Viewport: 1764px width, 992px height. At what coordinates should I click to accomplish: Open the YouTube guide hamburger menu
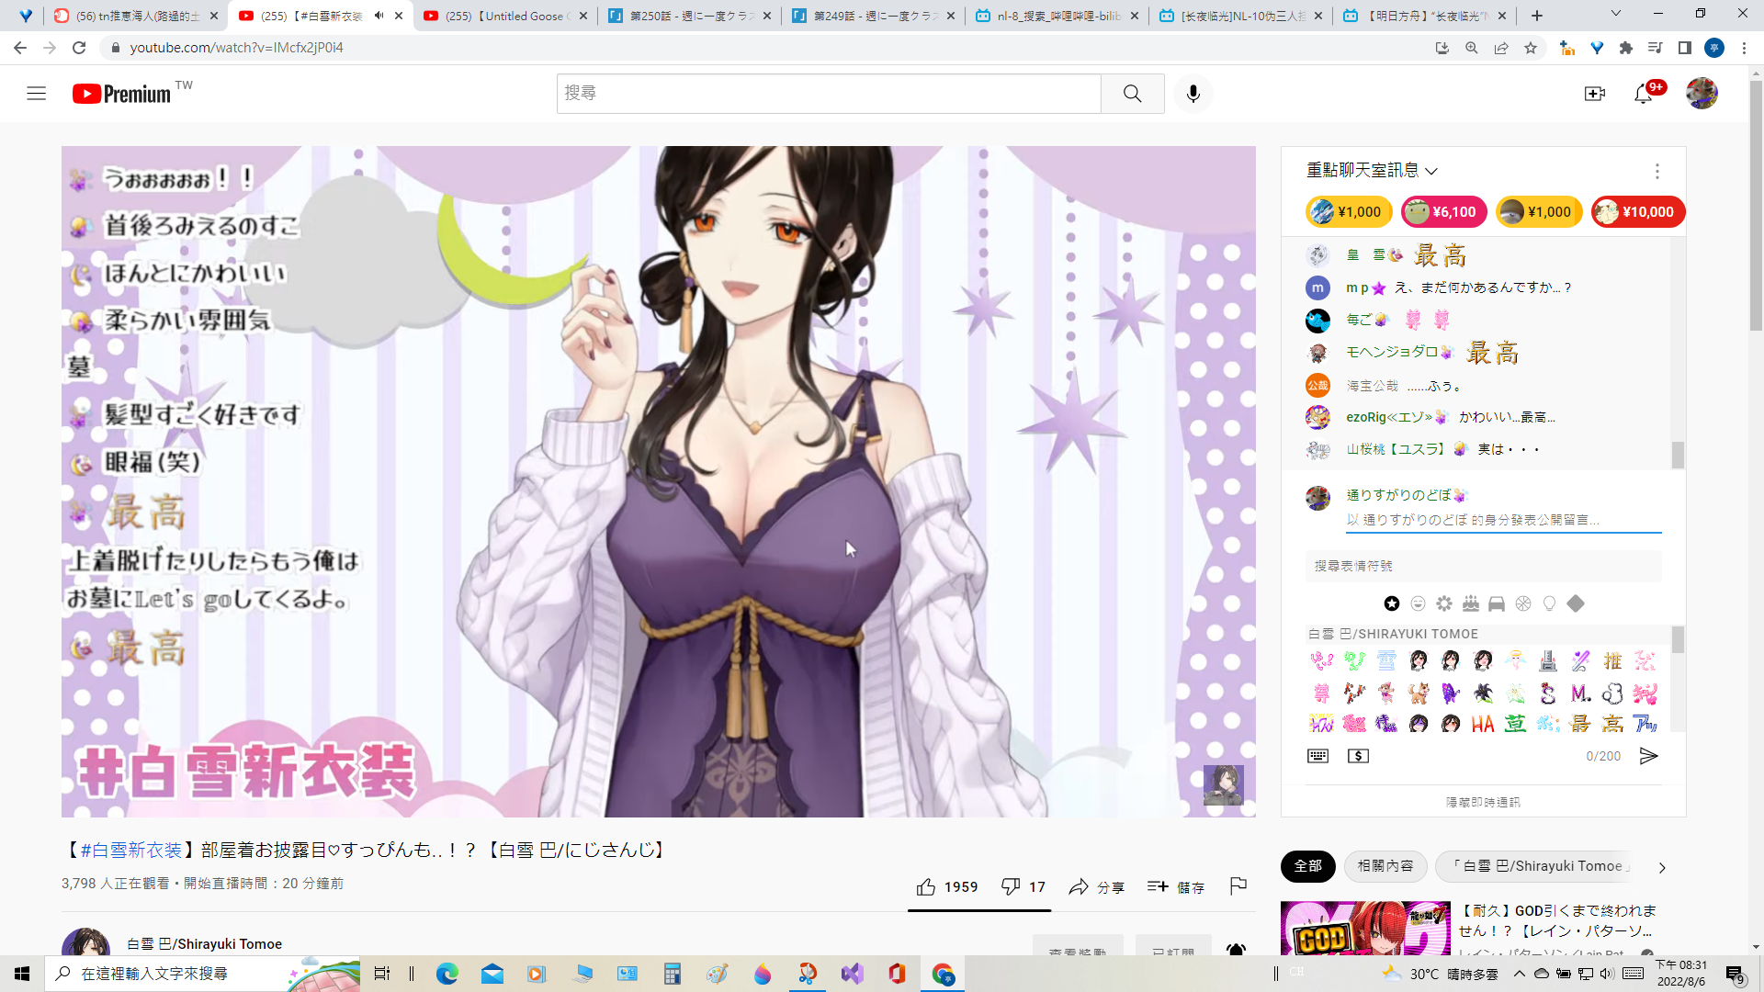point(36,94)
